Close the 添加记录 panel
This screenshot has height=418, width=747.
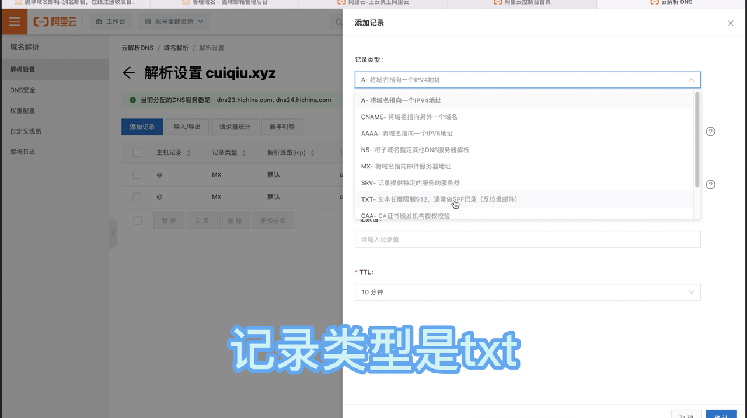(731, 23)
